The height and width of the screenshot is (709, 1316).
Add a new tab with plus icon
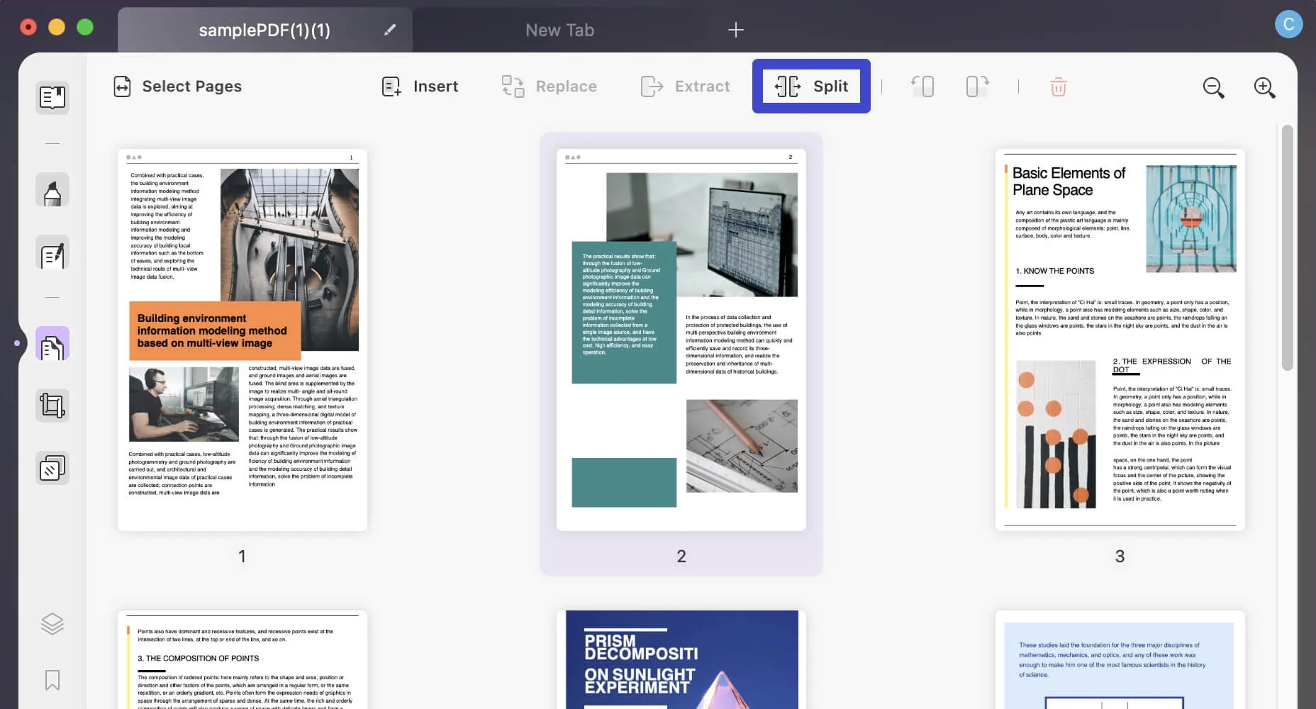tap(736, 30)
